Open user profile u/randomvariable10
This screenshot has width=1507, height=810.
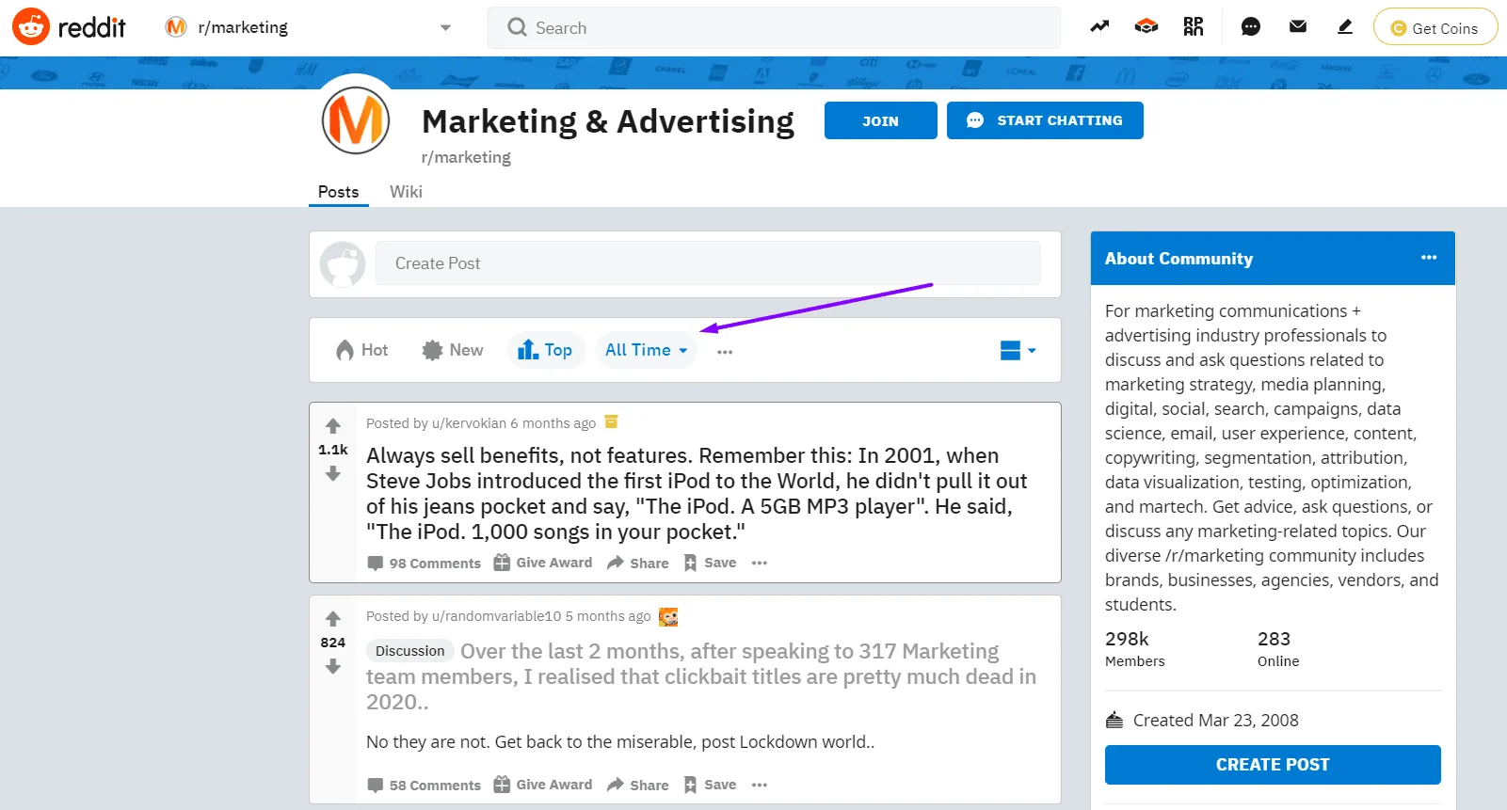coord(496,616)
